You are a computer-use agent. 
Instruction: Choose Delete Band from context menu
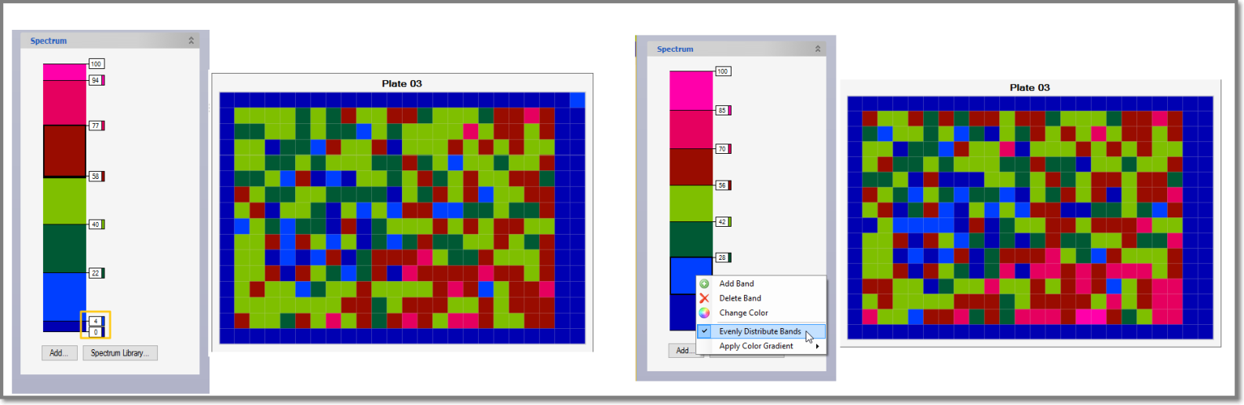tap(739, 298)
